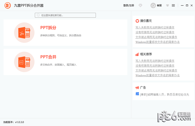The width and height of the screenshot is (195, 126).
Task: Open 没有权限 link under 相关推荐
Action: [155, 66]
